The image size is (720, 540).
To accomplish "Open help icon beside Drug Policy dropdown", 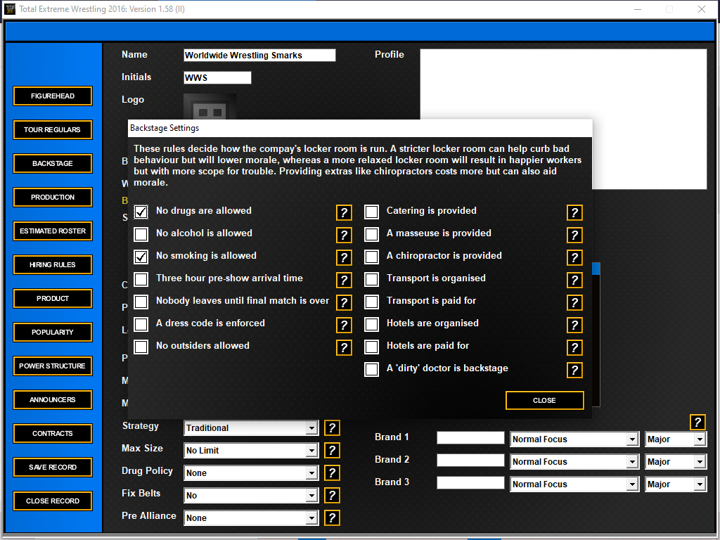I will [x=332, y=473].
